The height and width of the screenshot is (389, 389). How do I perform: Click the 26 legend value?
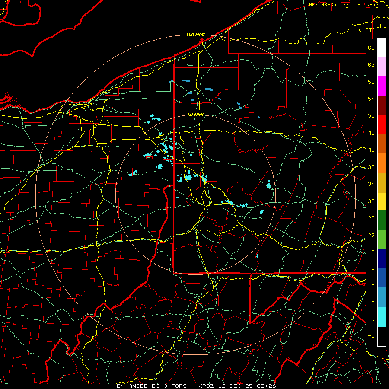tap(371, 218)
